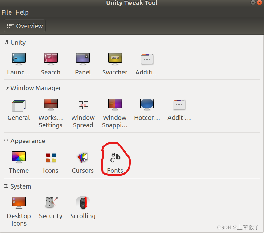This screenshot has width=264, height=233.
Task: Click the Appearance section heading
Action: click(28, 141)
